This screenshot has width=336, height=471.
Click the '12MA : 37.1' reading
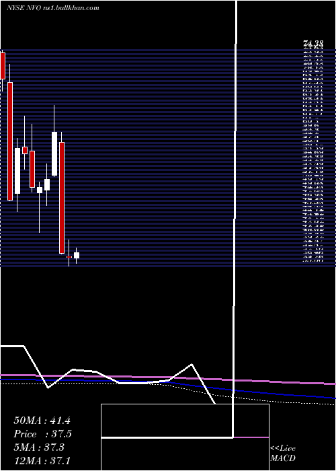(x=42, y=460)
